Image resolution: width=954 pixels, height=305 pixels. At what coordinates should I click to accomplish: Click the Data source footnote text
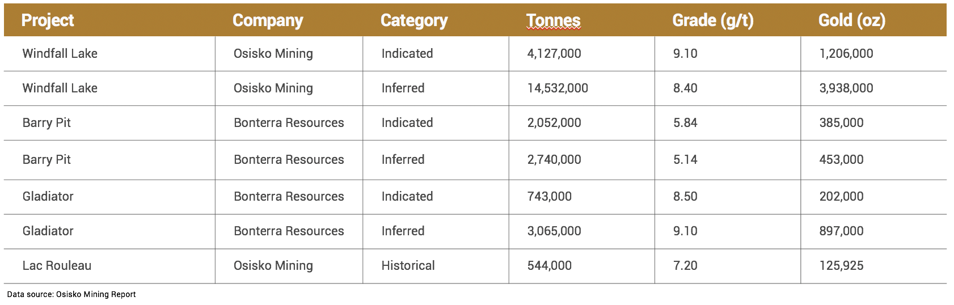pyautogui.click(x=71, y=294)
